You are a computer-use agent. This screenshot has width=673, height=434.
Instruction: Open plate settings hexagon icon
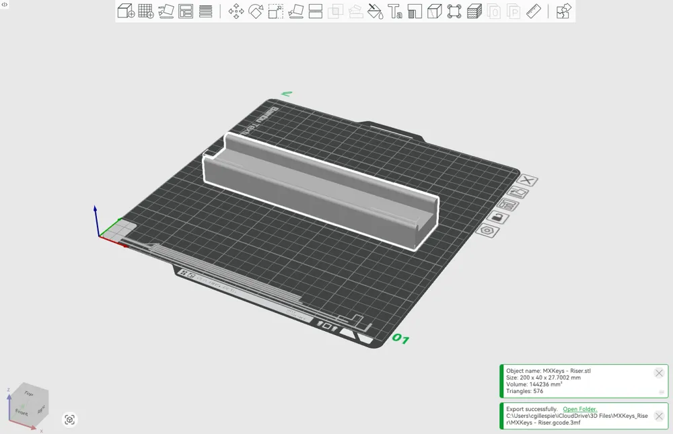(487, 231)
